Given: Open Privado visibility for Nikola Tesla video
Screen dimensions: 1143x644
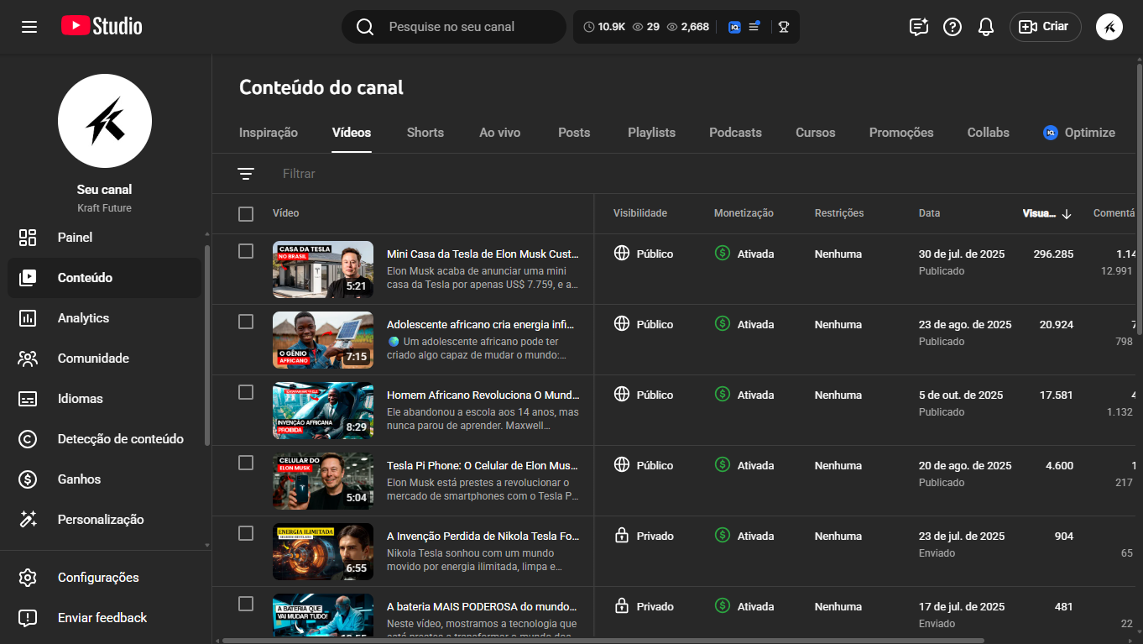Looking at the screenshot, I should point(645,536).
